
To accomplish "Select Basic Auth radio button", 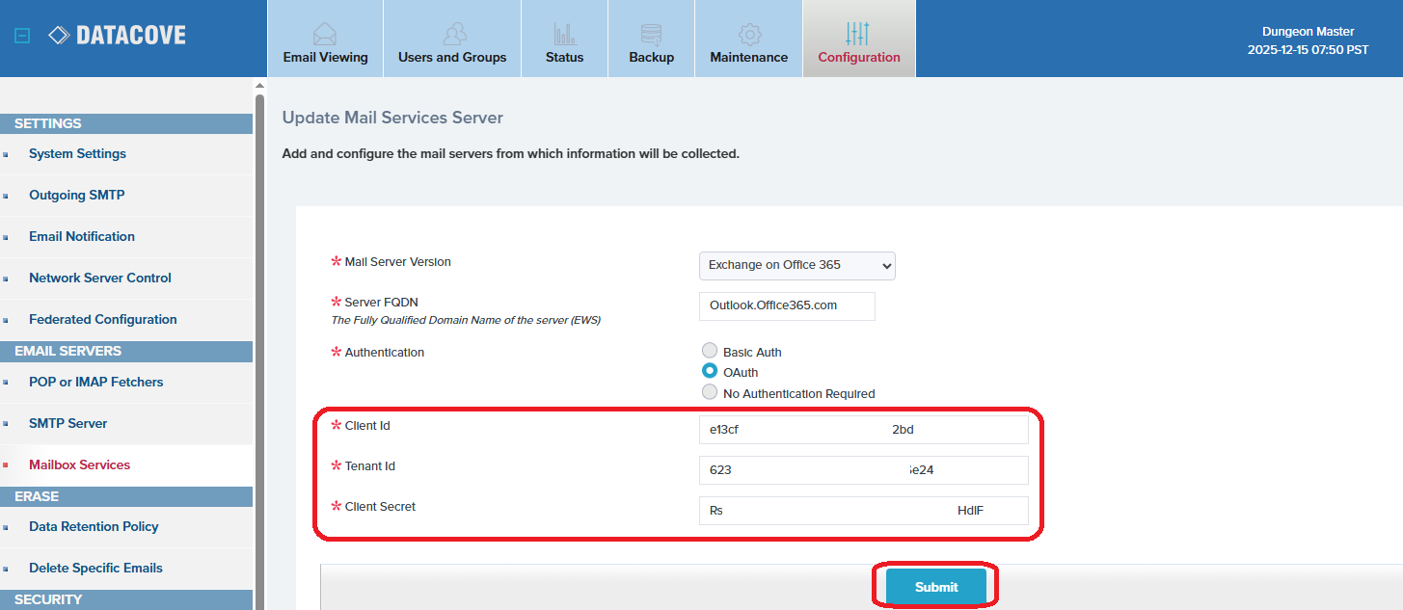I will tap(710, 352).
